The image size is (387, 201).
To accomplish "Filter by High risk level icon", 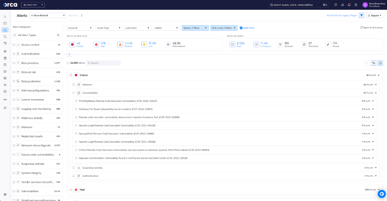I will 96,44.
